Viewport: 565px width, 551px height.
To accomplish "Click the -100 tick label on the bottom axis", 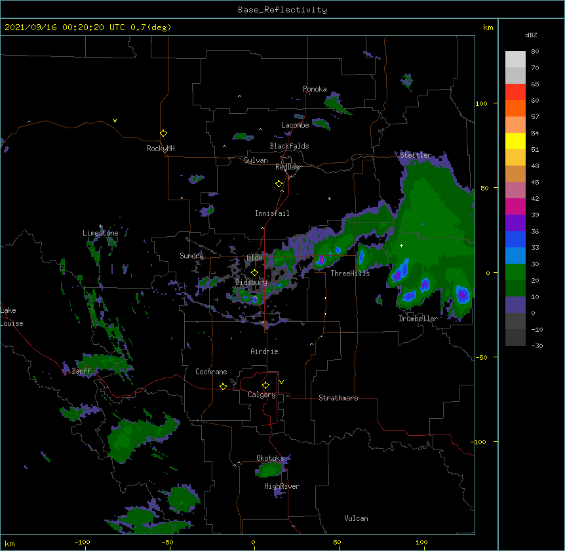I will point(82,542).
